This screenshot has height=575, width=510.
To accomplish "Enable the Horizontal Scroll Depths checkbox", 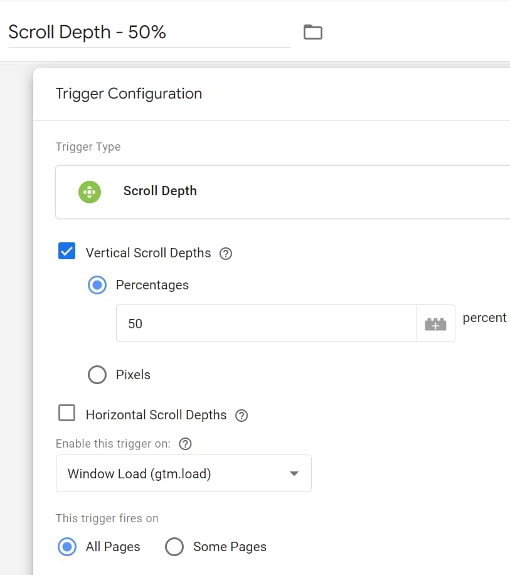I will click(x=66, y=413).
